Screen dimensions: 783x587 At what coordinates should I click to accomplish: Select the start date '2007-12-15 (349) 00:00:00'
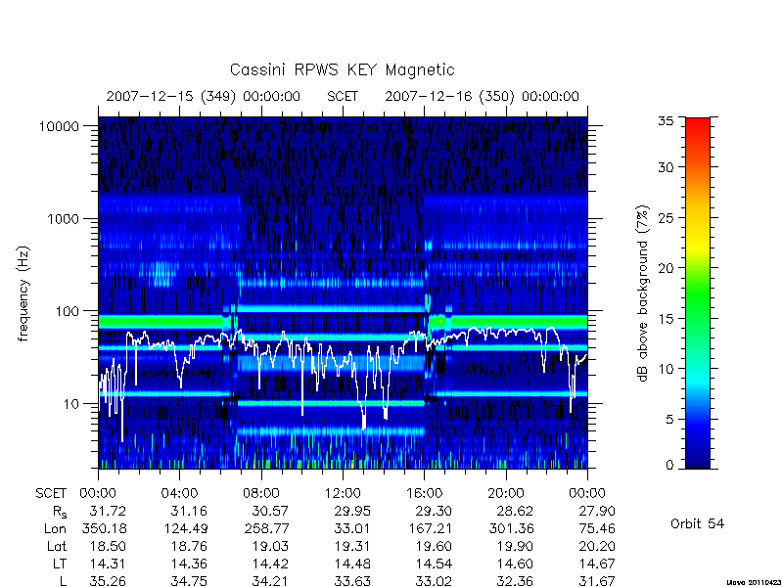[204, 96]
